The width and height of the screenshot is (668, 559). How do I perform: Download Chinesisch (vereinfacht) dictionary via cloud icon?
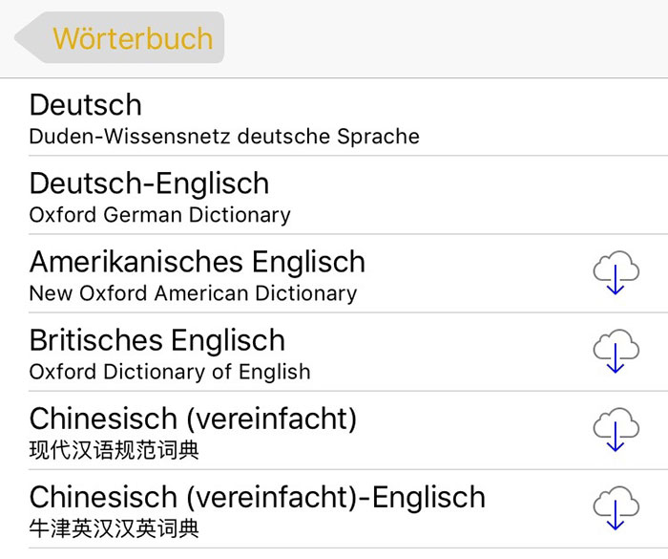pos(616,430)
